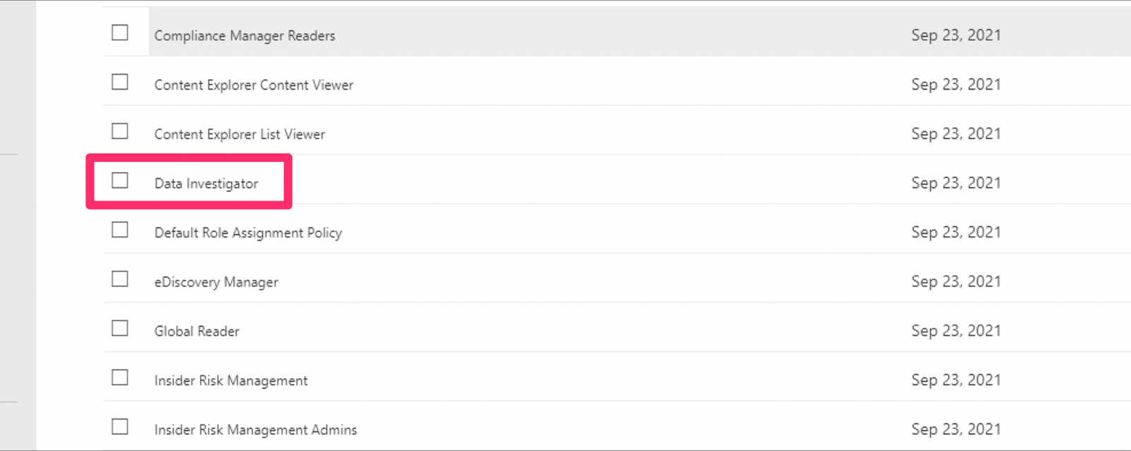
Task: Open the eDiscovery Manager role group
Action: [216, 282]
